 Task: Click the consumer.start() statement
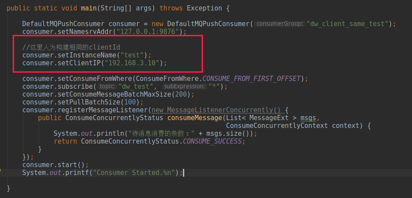[55, 165]
